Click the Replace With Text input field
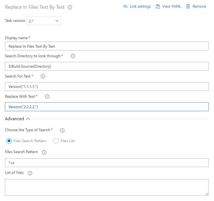Image resolution: width=214 pixels, height=201 pixels. [107, 107]
